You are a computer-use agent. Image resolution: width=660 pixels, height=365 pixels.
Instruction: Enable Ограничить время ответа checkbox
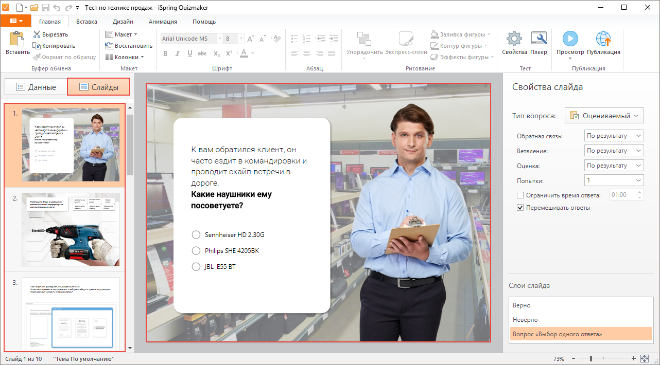[520, 195]
